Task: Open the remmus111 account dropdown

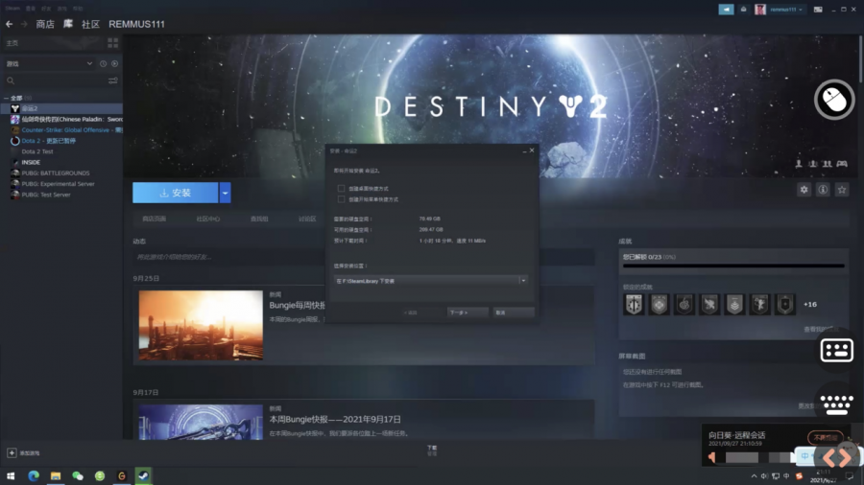Action: coord(786,10)
